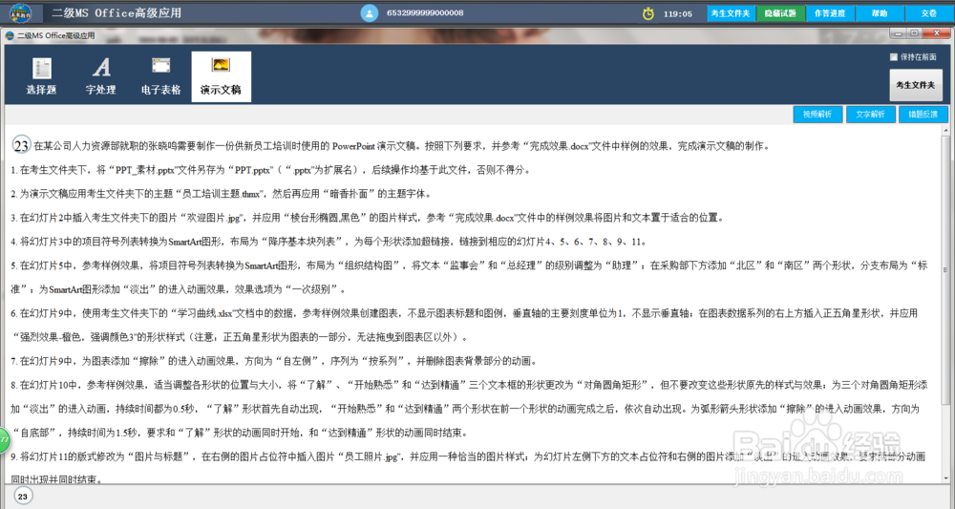Open the 电子表格 section
This screenshot has height=509, width=955.
pyautogui.click(x=160, y=76)
